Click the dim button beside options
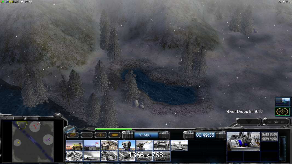The image size is (292, 164). (x=86, y=135)
